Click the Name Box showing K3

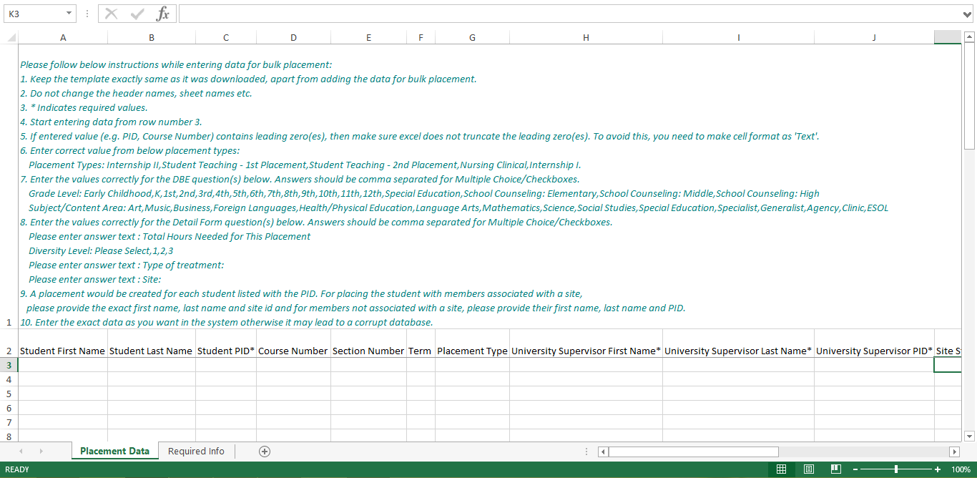34,14
